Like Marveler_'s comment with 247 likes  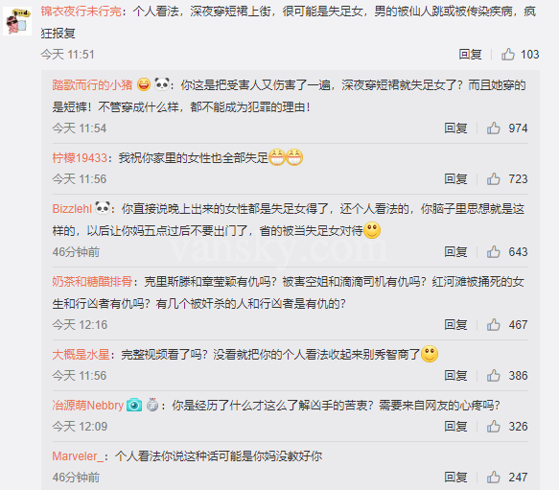coord(494,478)
